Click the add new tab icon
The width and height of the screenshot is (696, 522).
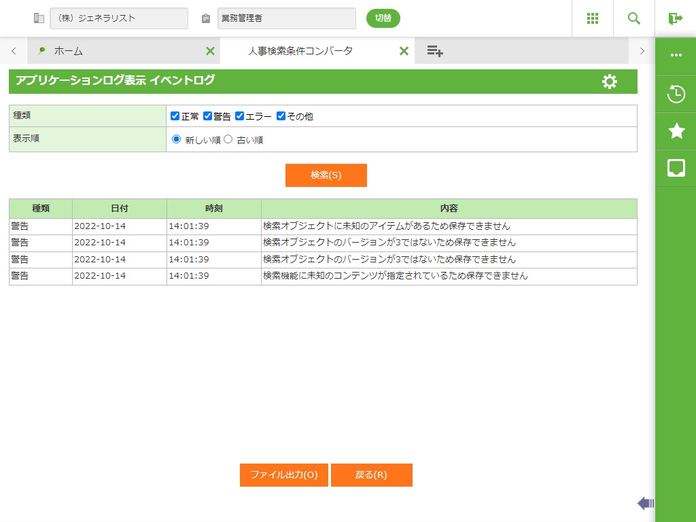pyautogui.click(x=435, y=51)
